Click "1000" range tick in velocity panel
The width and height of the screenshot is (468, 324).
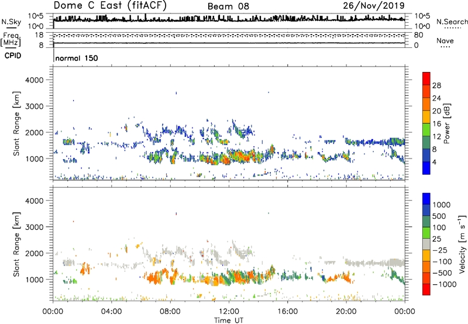35,279
